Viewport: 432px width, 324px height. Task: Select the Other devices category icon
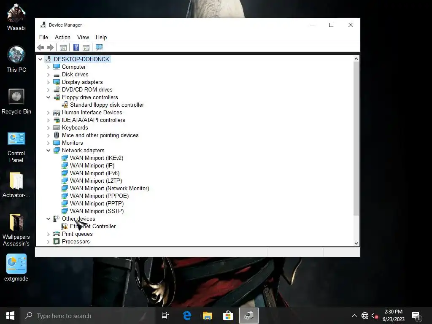(57, 219)
